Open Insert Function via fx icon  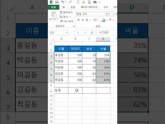coord(92,33)
